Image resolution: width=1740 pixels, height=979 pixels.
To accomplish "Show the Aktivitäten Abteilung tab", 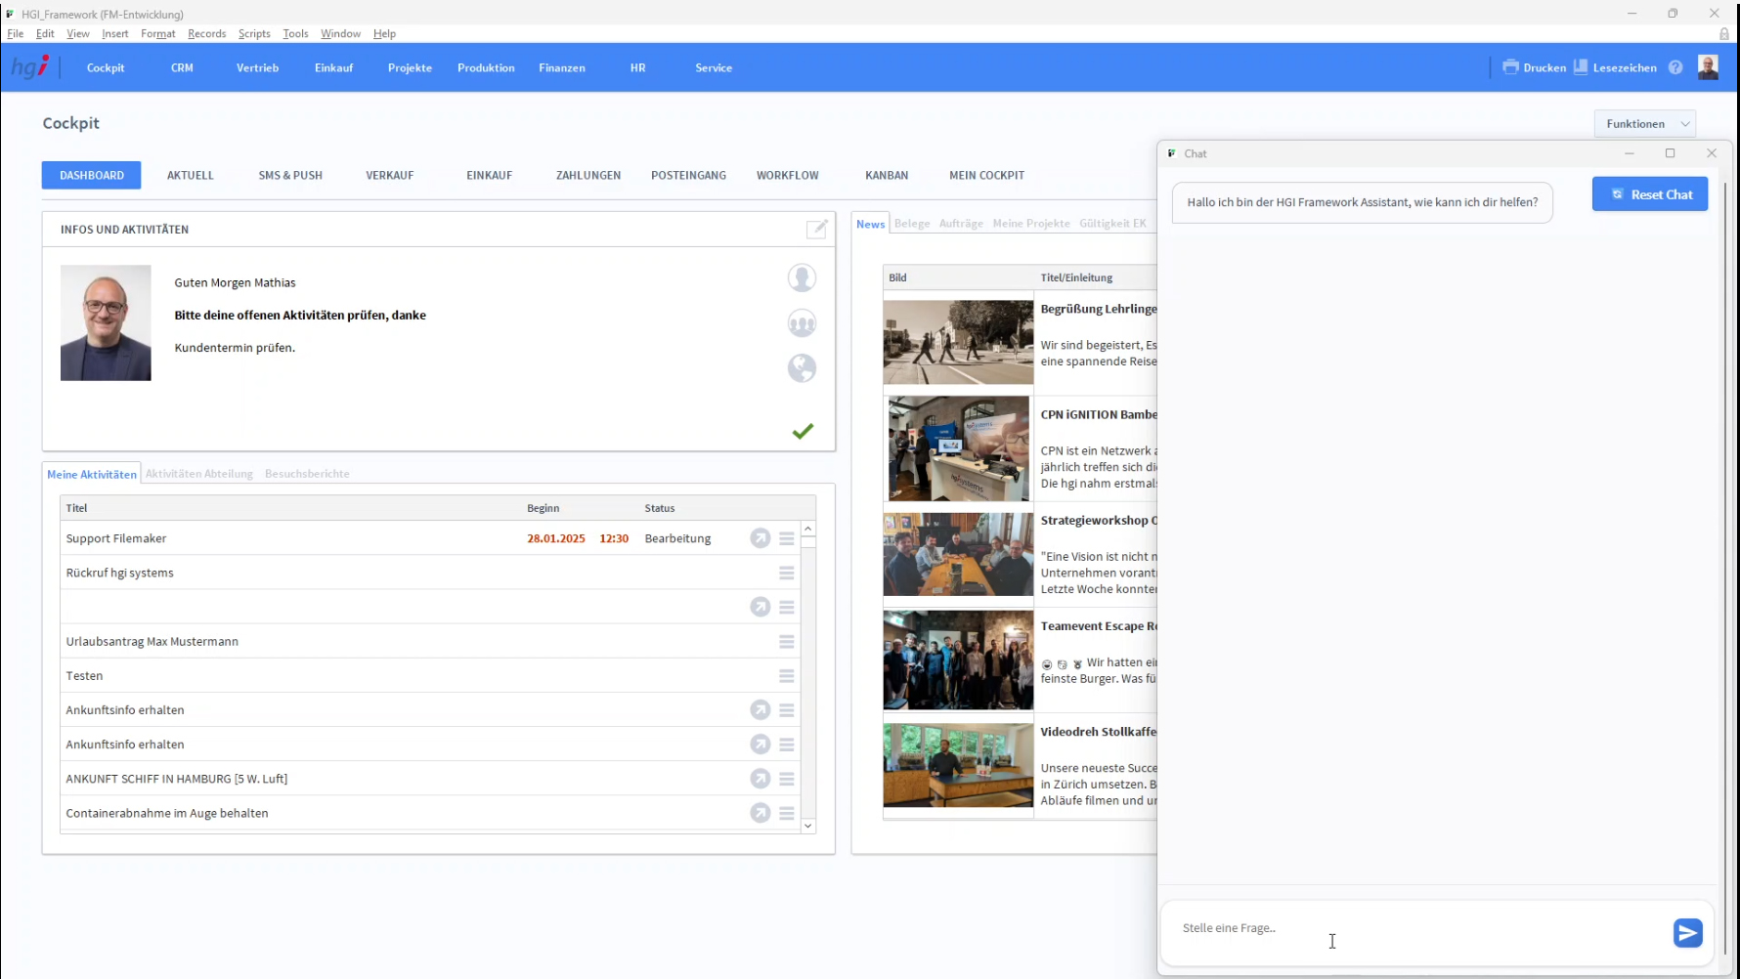I will (199, 474).
